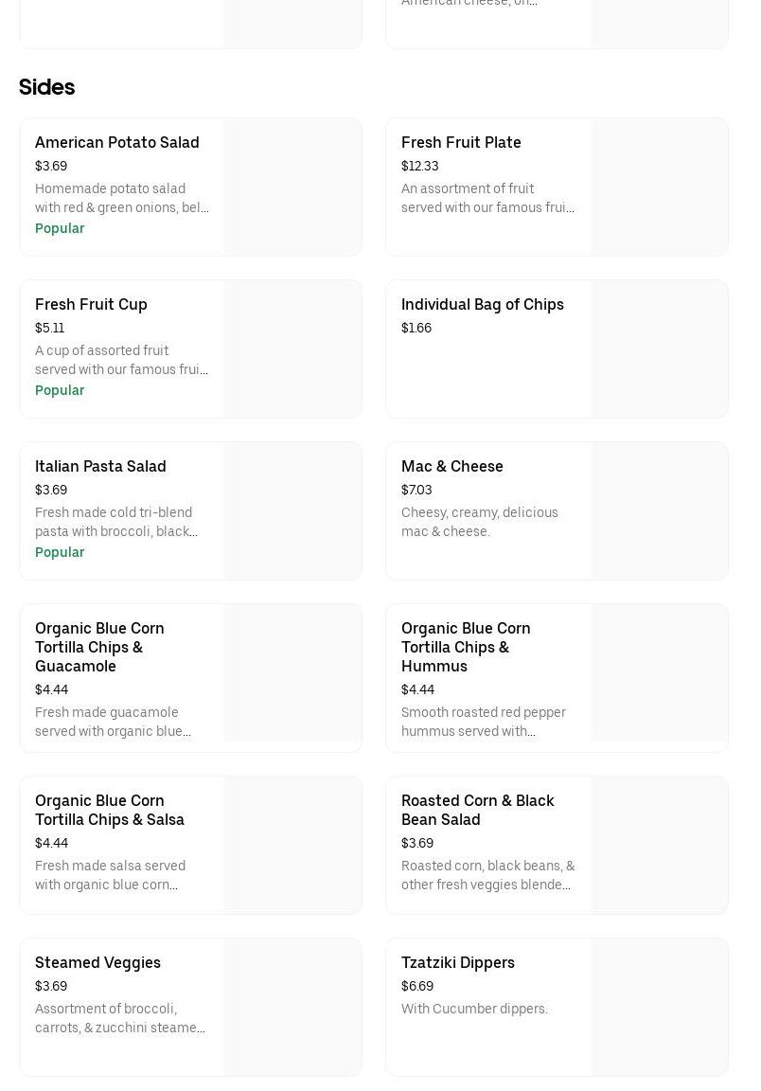Open Individual Bag of Chips item

pyautogui.click(x=482, y=304)
